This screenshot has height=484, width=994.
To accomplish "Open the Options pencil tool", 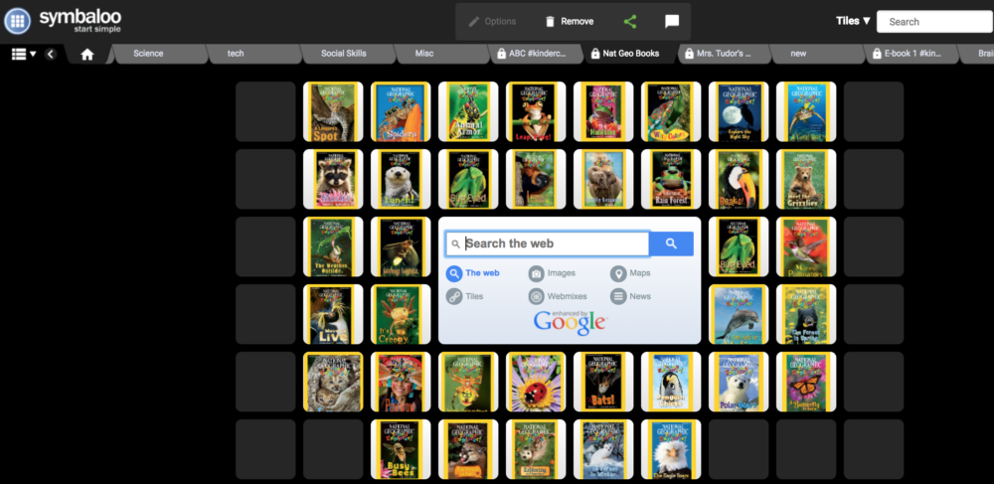I will pyautogui.click(x=492, y=22).
